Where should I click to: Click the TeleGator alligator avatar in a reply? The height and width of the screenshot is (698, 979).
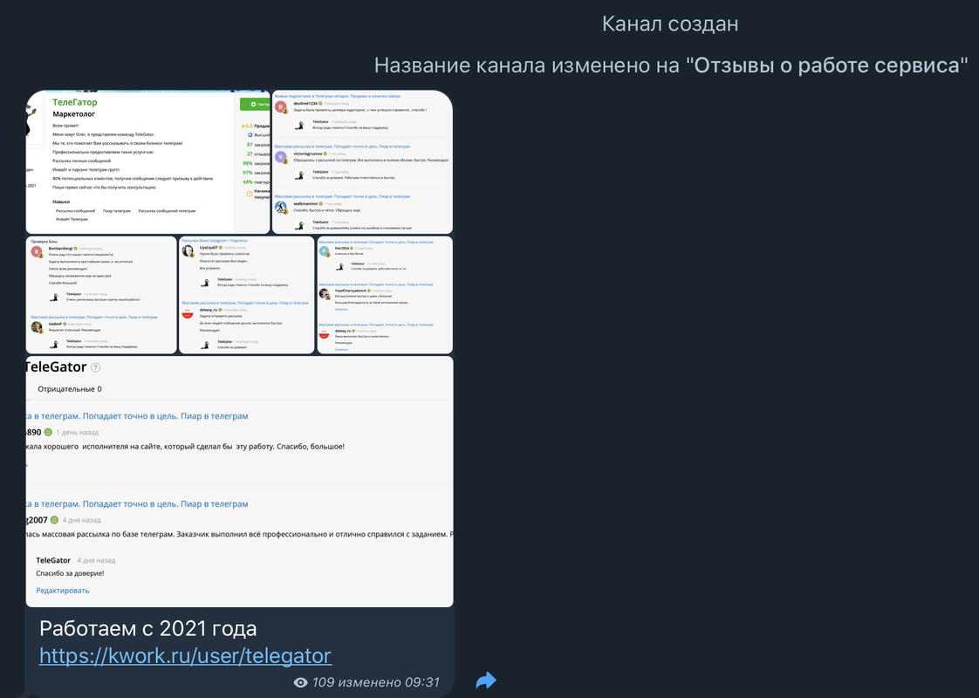(299, 125)
